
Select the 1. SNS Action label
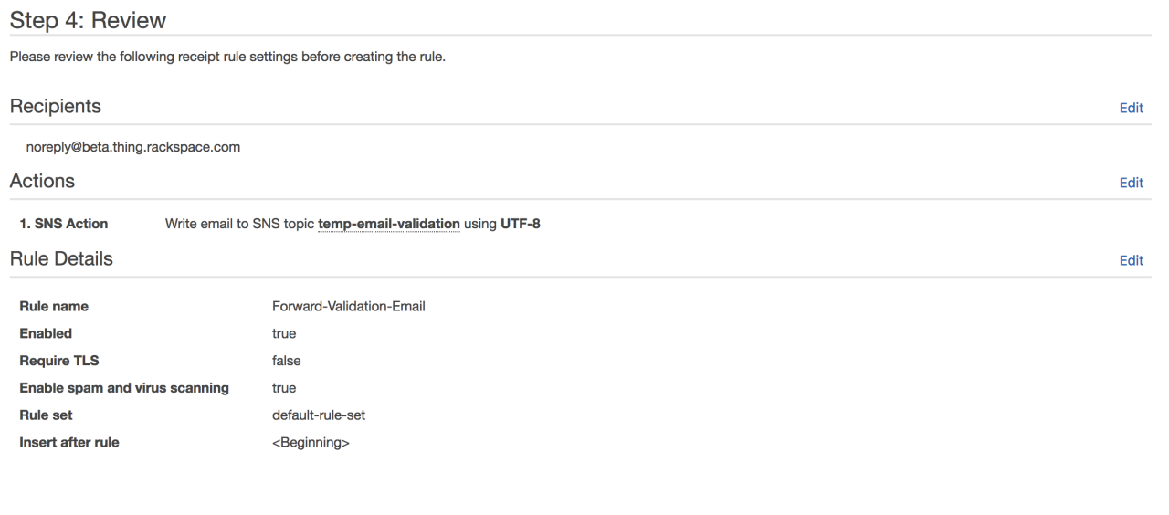click(64, 224)
